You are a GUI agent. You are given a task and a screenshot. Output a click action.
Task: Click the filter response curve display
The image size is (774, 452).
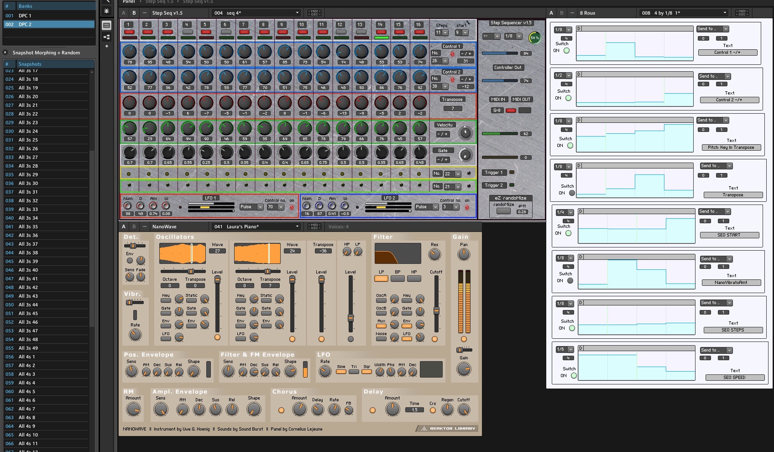pyautogui.click(x=398, y=253)
